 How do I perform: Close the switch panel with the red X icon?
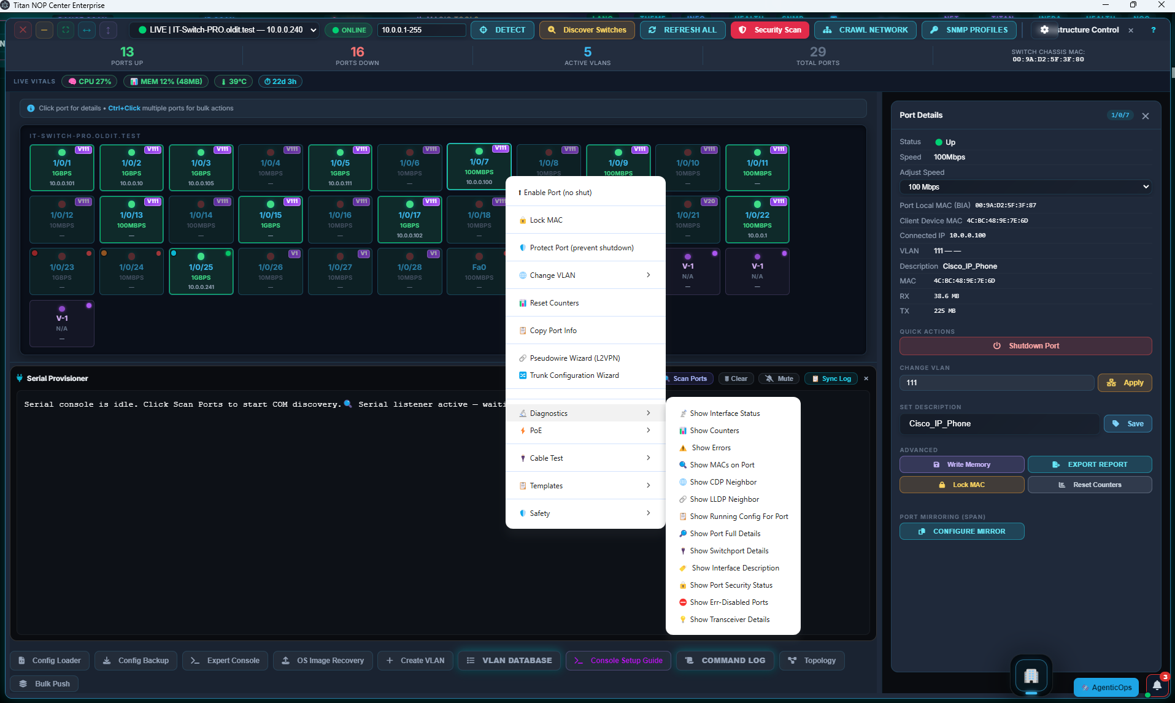click(23, 29)
